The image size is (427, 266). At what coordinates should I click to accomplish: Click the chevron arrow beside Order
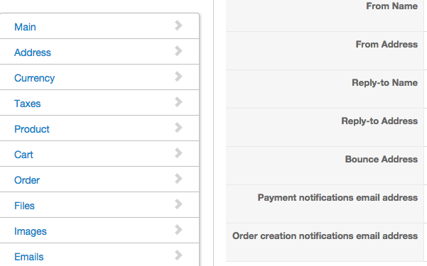point(178,179)
